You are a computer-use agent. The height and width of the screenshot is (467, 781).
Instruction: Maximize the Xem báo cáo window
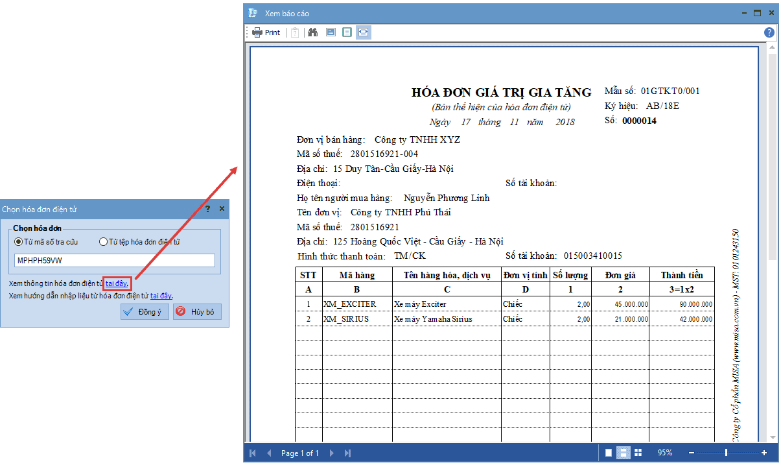coord(756,12)
